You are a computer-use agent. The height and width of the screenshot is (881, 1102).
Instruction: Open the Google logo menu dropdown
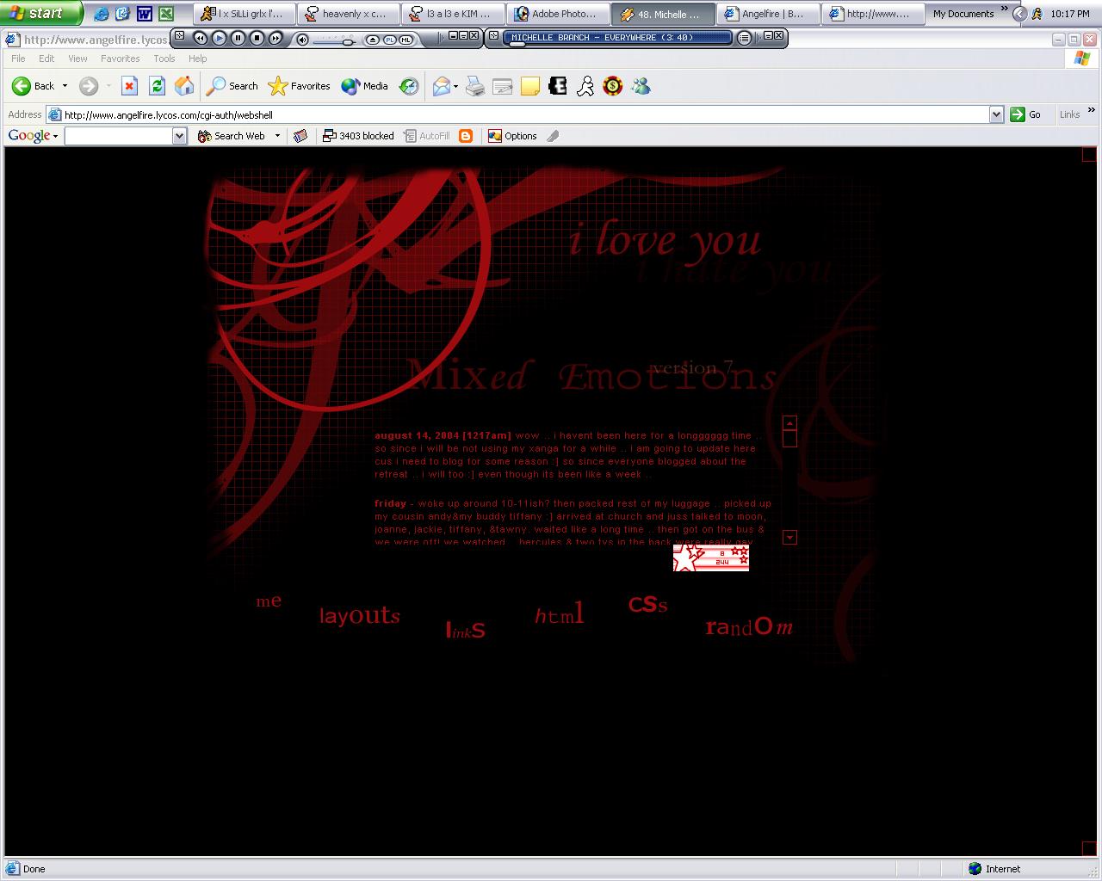(x=55, y=136)
